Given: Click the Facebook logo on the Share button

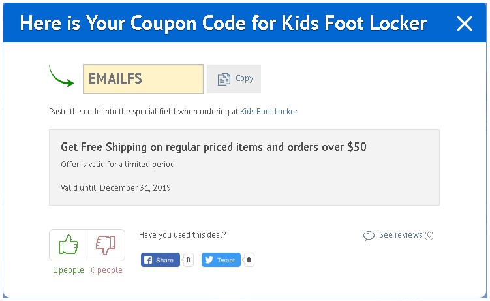Looking at the screenshot, I should tap(148, 260).
